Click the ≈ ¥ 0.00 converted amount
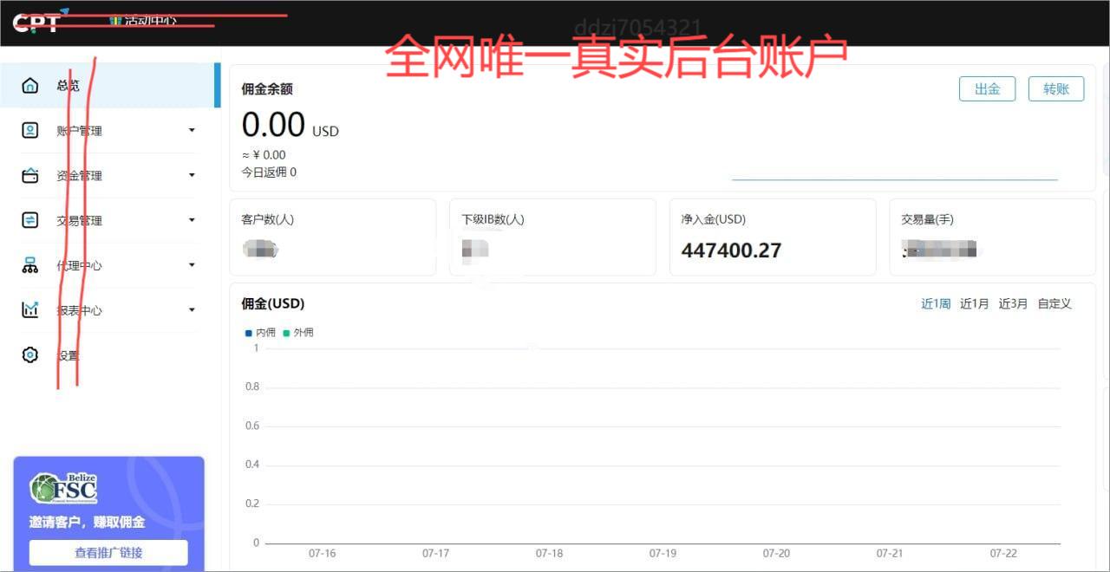This screenshot has width=1110, height=572. [x=264, y=155]
